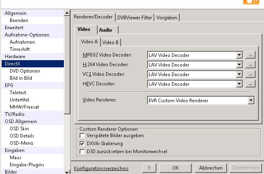
Task: Switch to the Audio tab
Action: coord(106,30)
